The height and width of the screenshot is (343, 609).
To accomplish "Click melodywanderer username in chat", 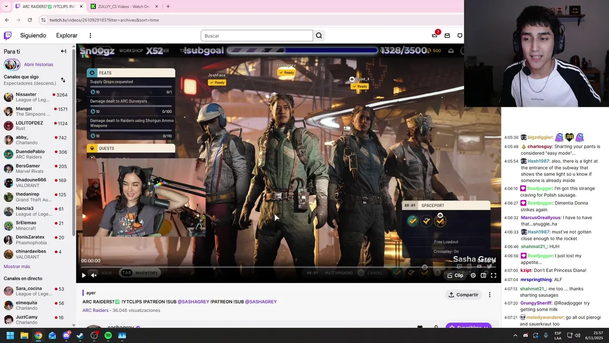I will click(544, 317).
